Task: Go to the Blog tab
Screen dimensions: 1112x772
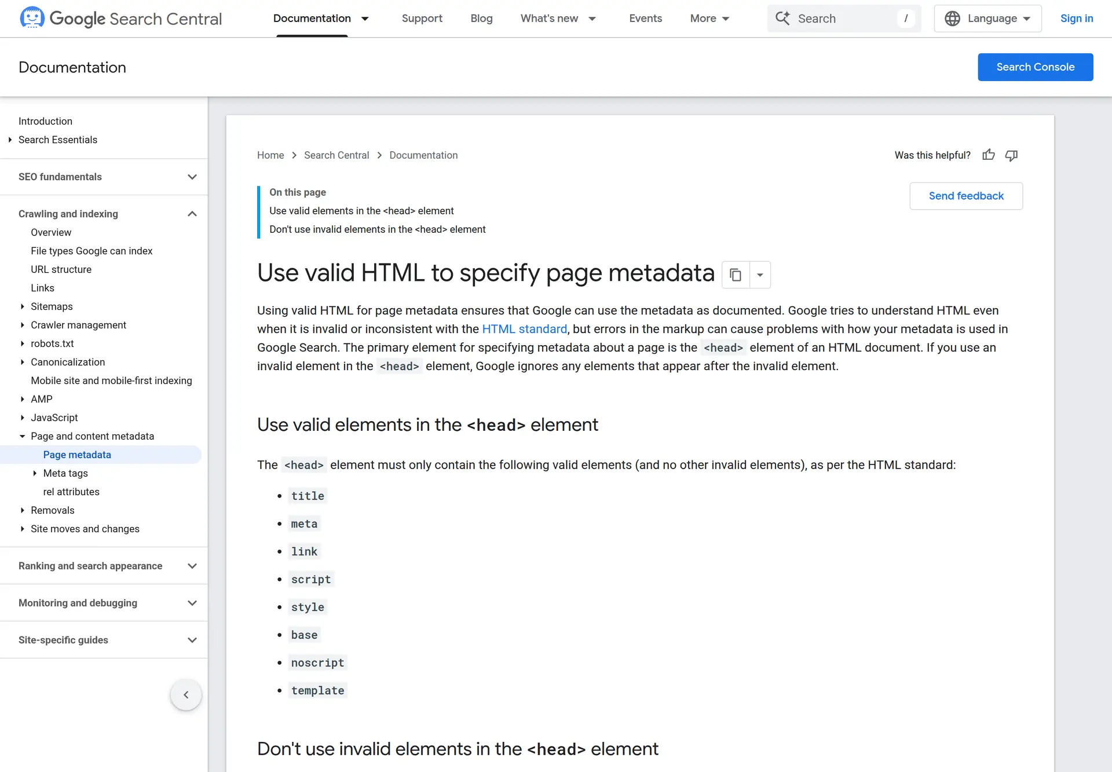Action: coord(481,19)
